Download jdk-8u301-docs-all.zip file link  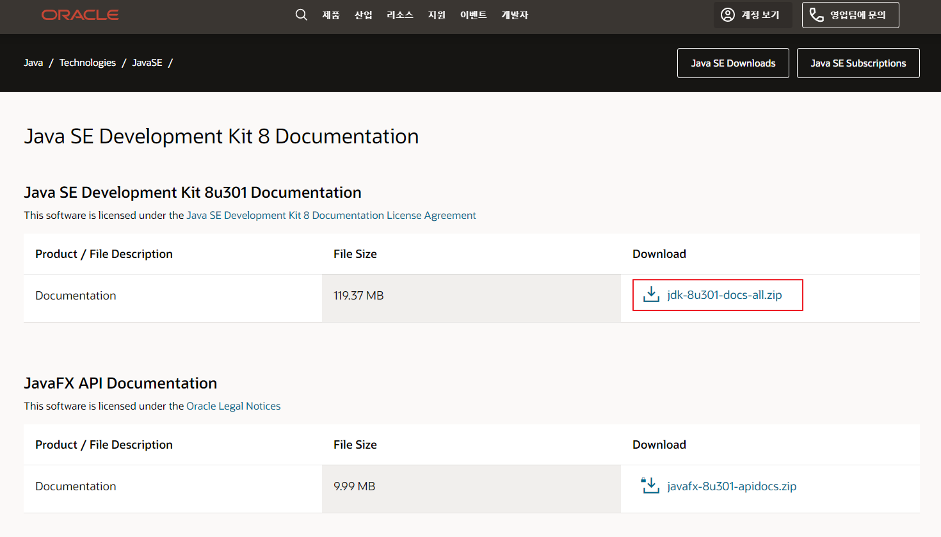coord(725,295)
